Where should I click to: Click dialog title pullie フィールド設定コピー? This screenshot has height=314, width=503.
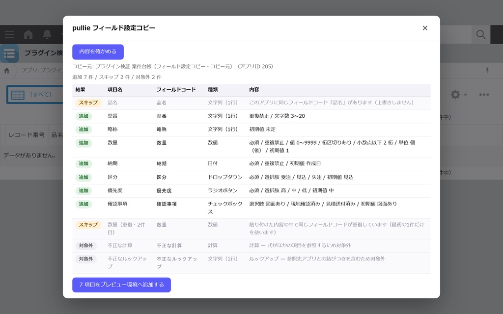click(114, 28)
